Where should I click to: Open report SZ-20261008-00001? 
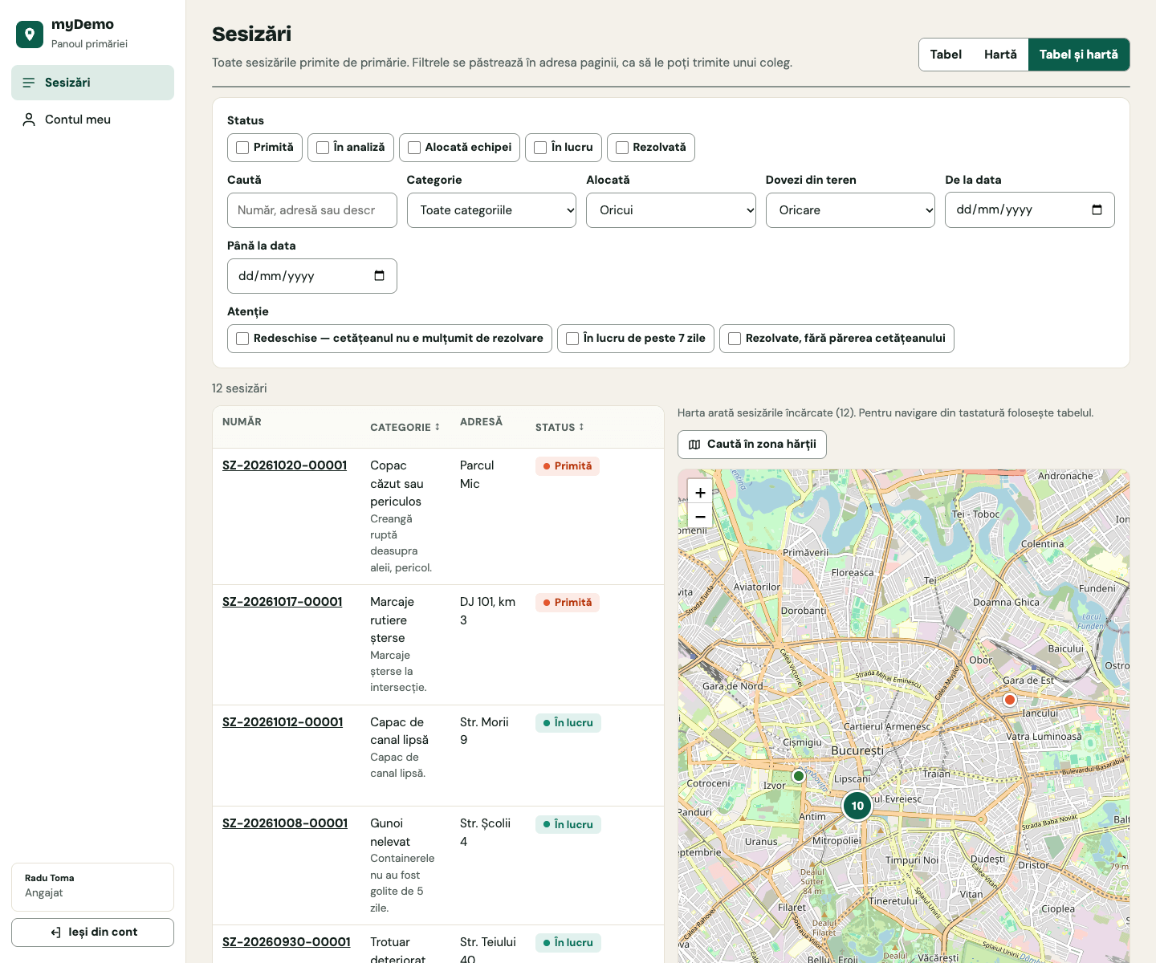[x=285, y=823]
